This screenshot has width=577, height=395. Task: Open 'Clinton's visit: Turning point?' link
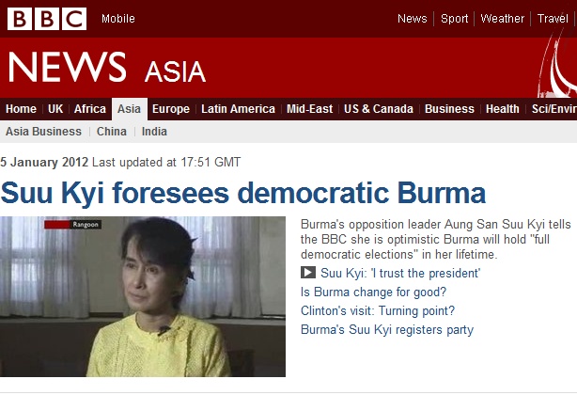(378, 311)
